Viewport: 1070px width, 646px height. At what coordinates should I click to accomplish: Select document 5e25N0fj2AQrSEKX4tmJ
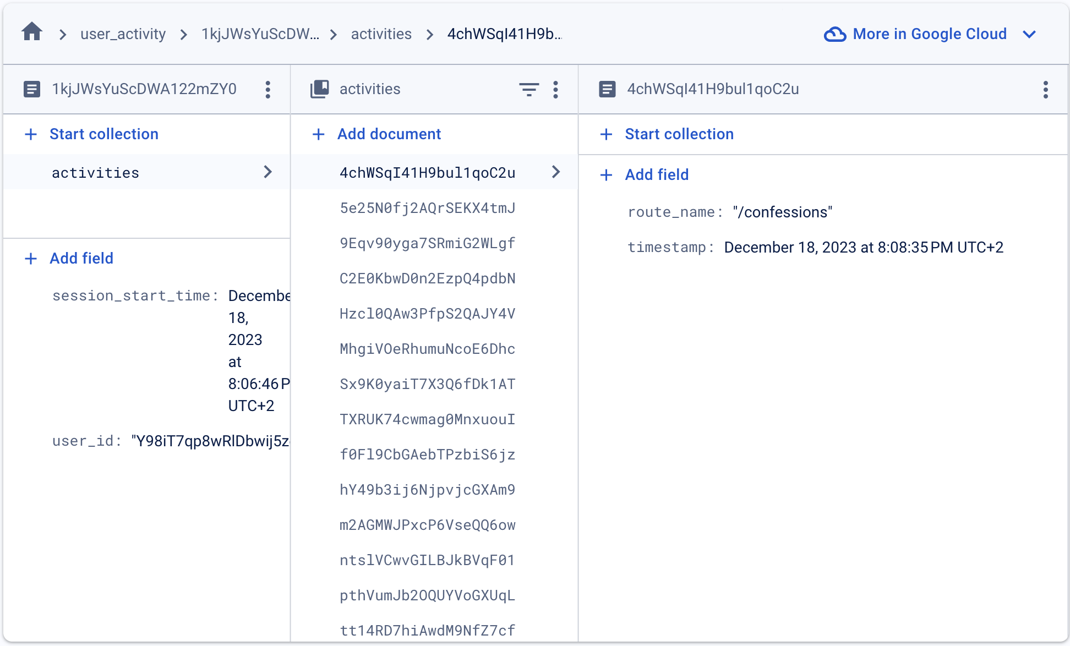[x=427, y=208]
